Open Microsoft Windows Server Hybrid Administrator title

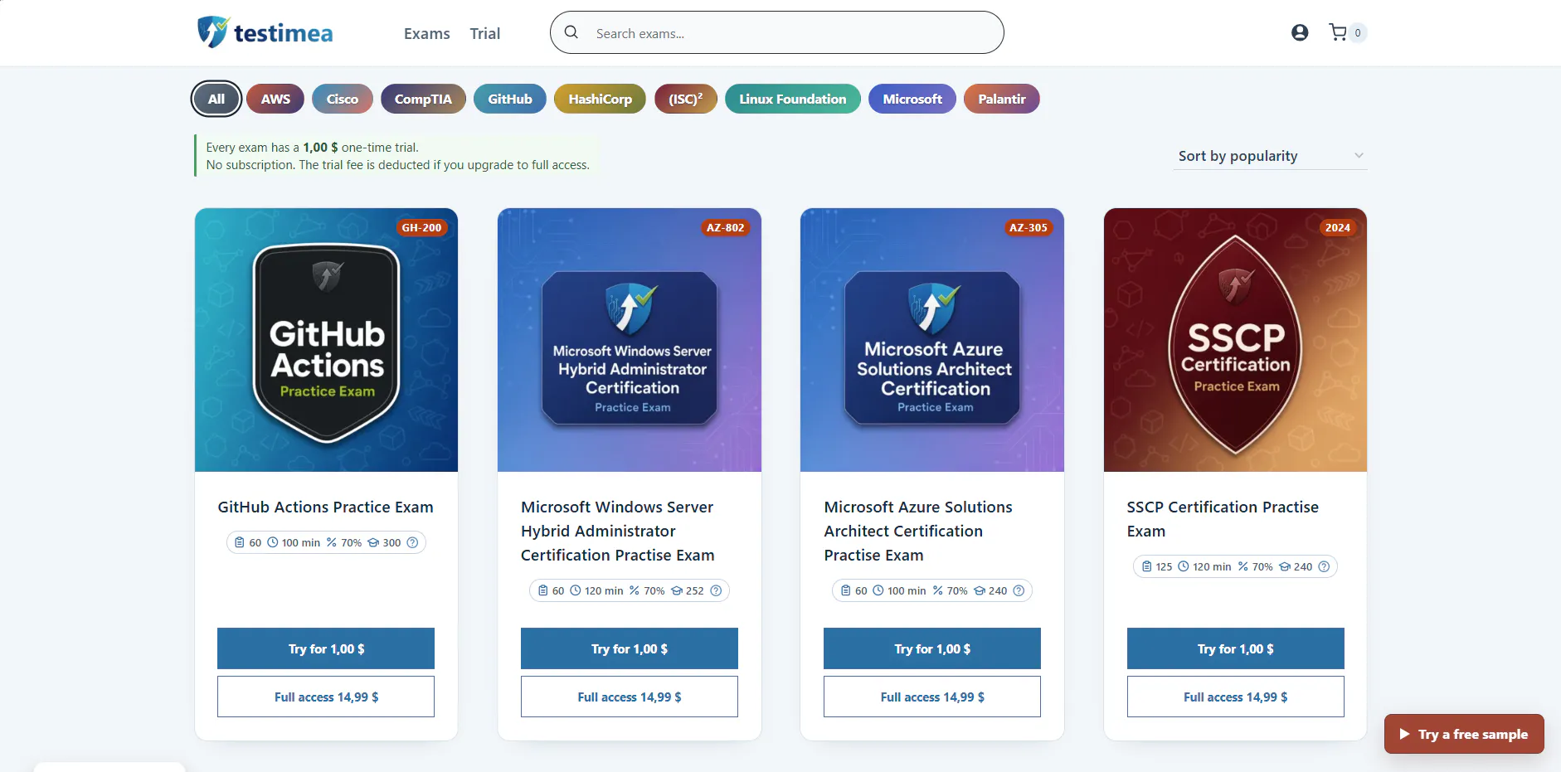coord(618,531)
